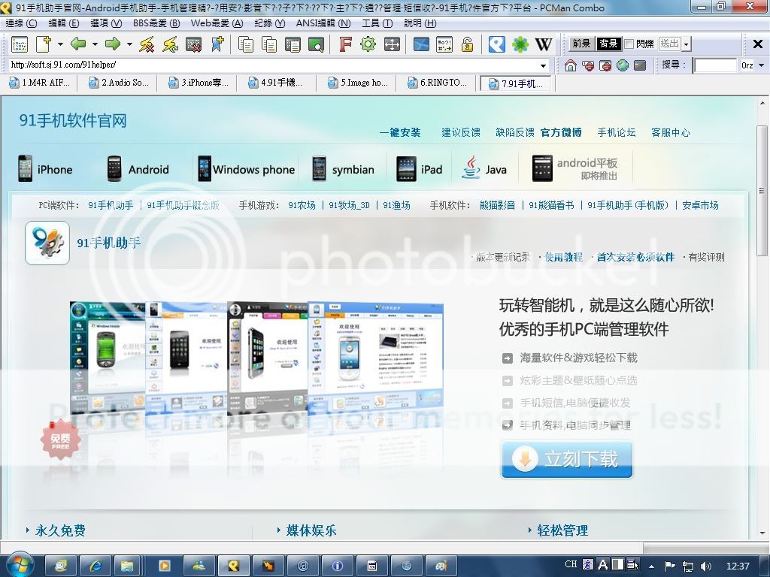The image size is (770, 577).
Task: Click into the 搜尋 search input field
Action: [x=714, y=65]
